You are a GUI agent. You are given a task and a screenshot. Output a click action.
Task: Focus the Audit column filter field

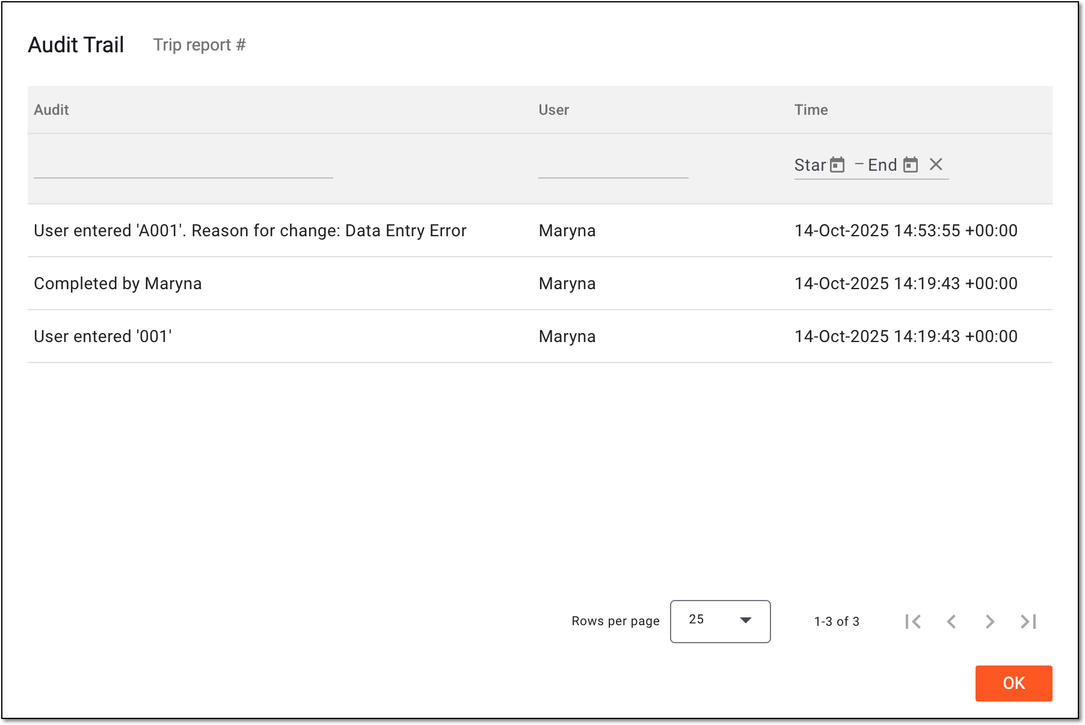[x=183, y=165]
